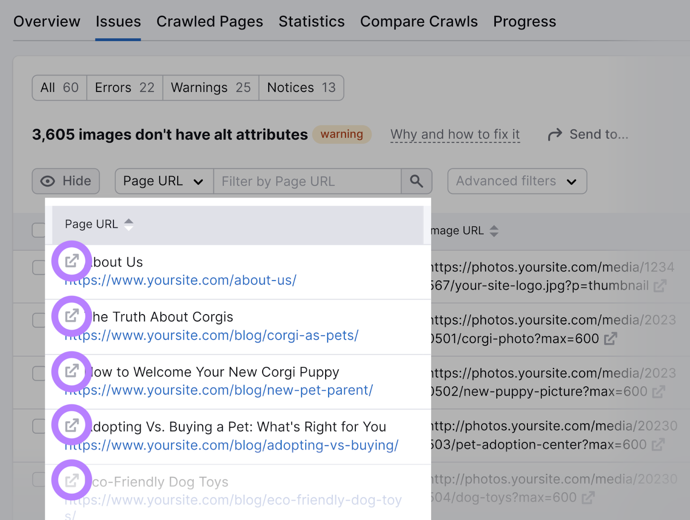This screenshot has height=520, width=690.
Task: Check the Adopting Vs. Buying row checkbox
Action: (38, 426)
